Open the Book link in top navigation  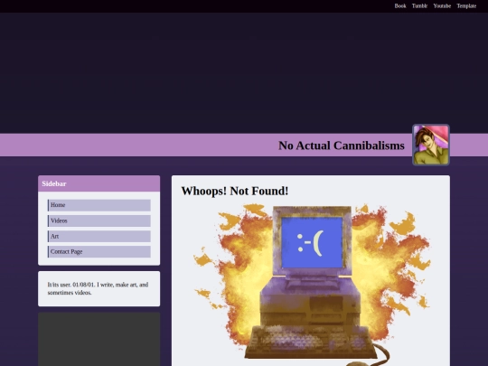(400, 6)
